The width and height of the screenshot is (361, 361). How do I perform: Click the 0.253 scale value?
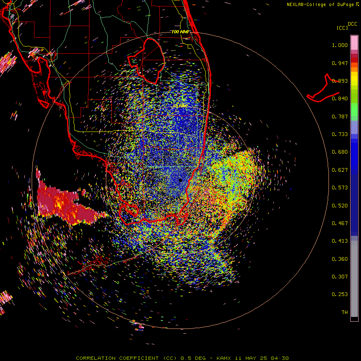tap(340, 294)
